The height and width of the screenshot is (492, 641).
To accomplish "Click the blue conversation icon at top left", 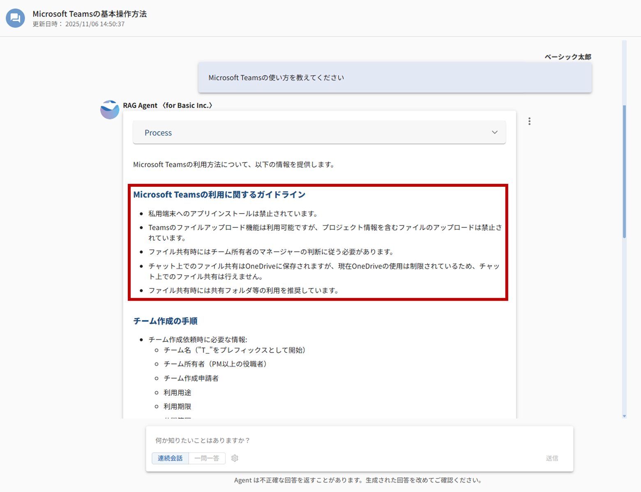I will (15, 18).
